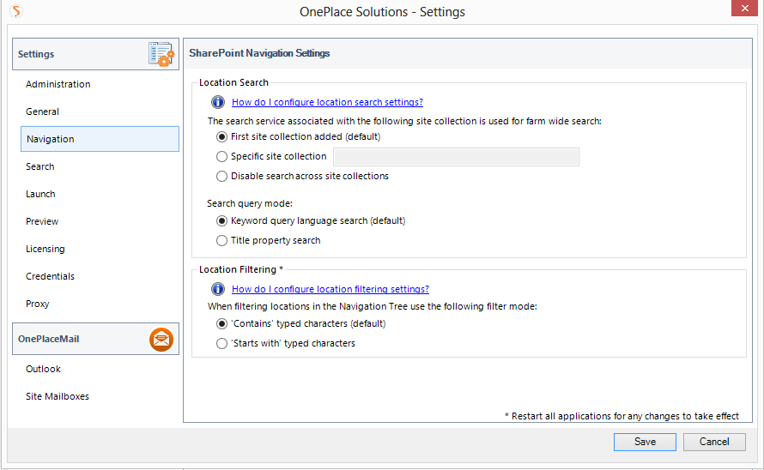Choose 'Keyword query language search' mode
The height and width of the screenshot is (470, 764).
(x=222, y=221)
